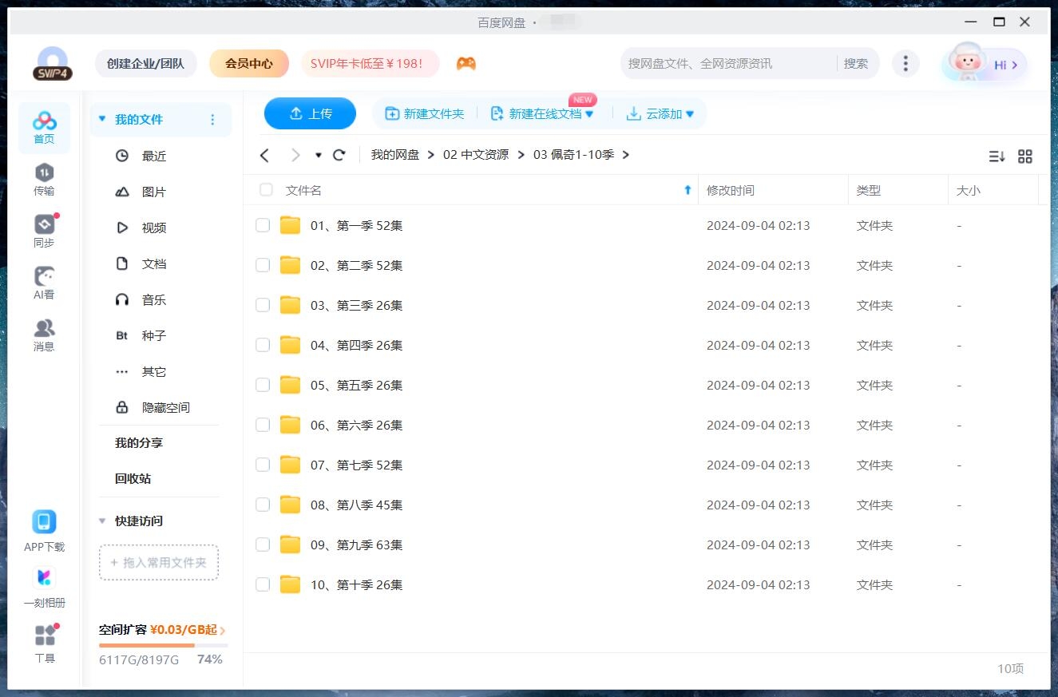
Task: Collapse the 快捷访问 section
Action: point(101,521)
